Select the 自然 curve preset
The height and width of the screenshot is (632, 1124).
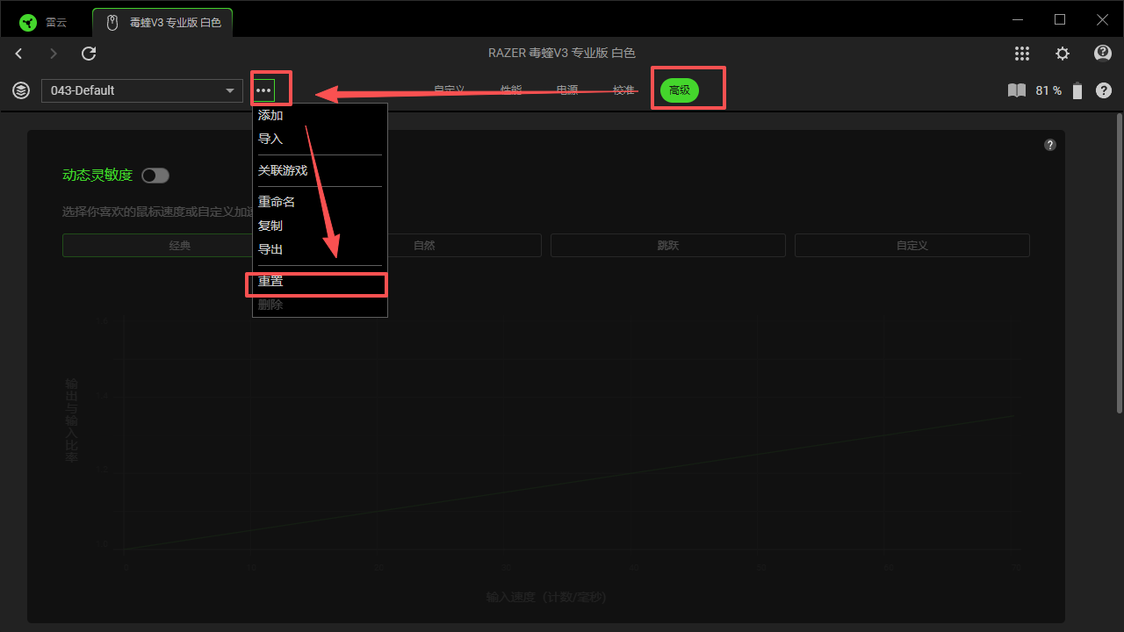[424, 246]
